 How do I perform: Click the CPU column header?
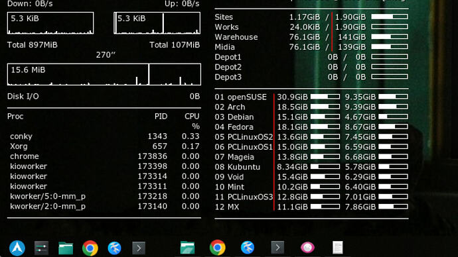pos(192,117)
